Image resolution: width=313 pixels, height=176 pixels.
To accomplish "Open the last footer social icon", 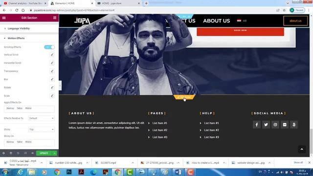I will (294, 125).
